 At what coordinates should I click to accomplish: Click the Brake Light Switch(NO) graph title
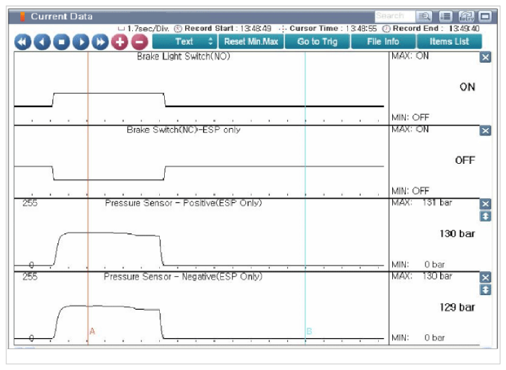click(183, 56)
